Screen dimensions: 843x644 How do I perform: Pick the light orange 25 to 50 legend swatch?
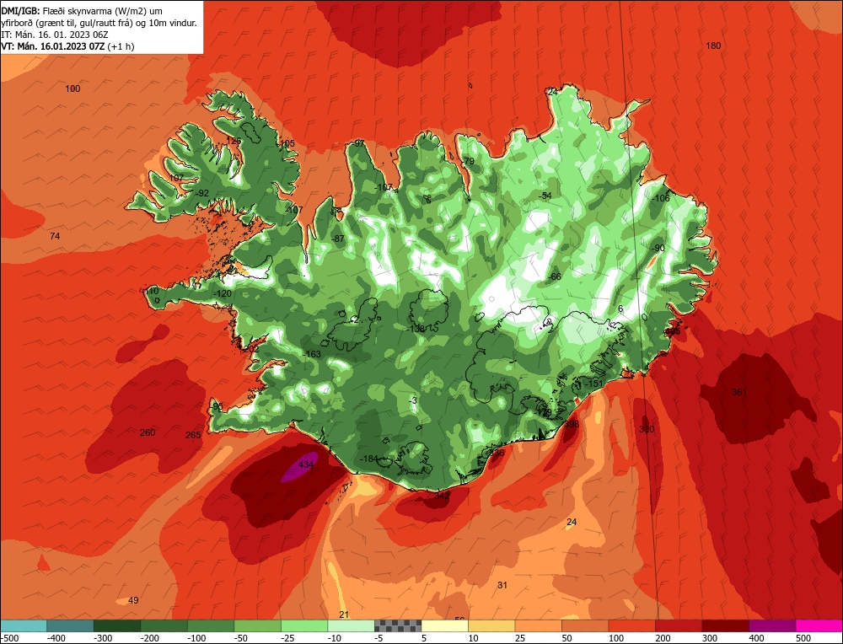538,626
